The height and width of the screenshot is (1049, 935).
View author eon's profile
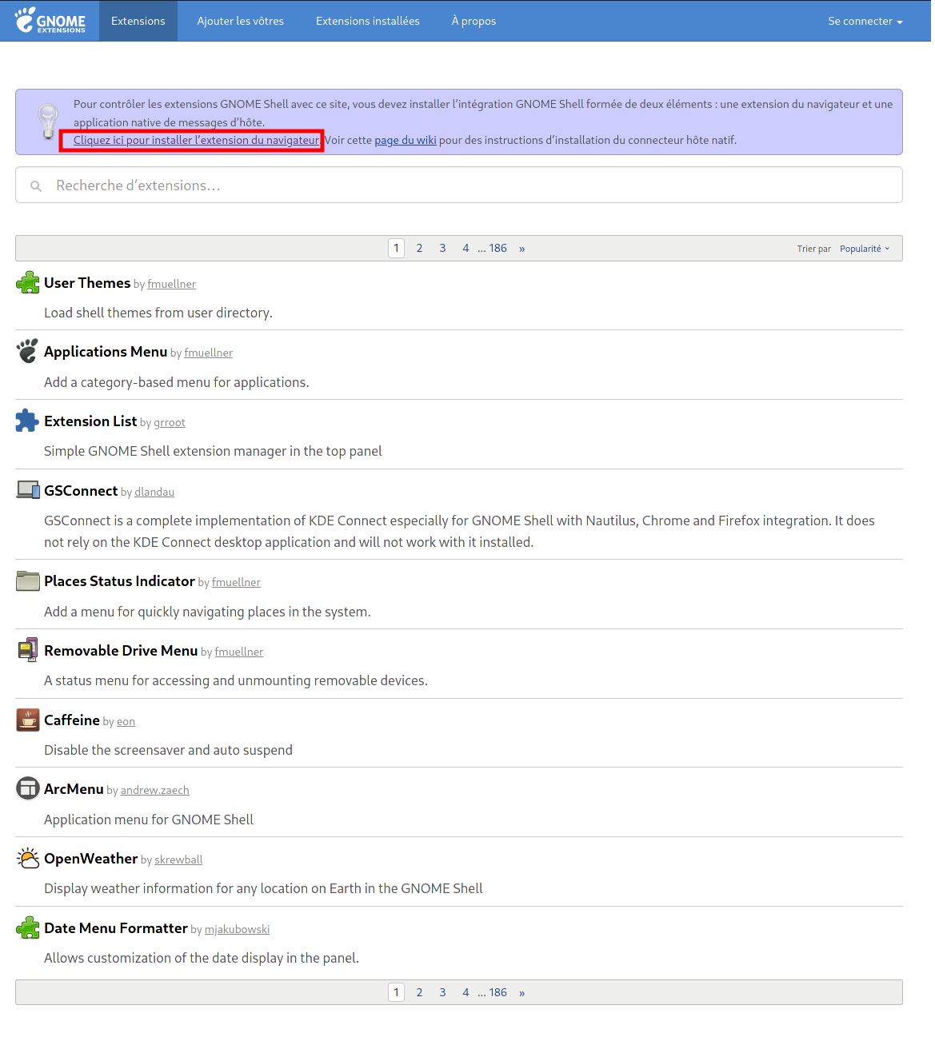click(126, 722)
